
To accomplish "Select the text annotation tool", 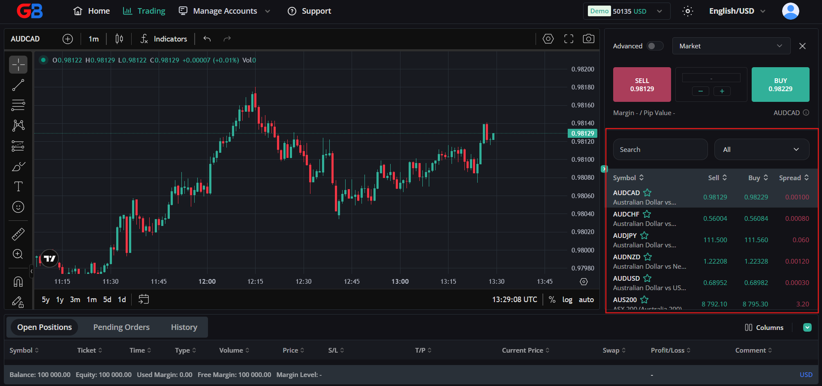I will (x=18, y=187).
